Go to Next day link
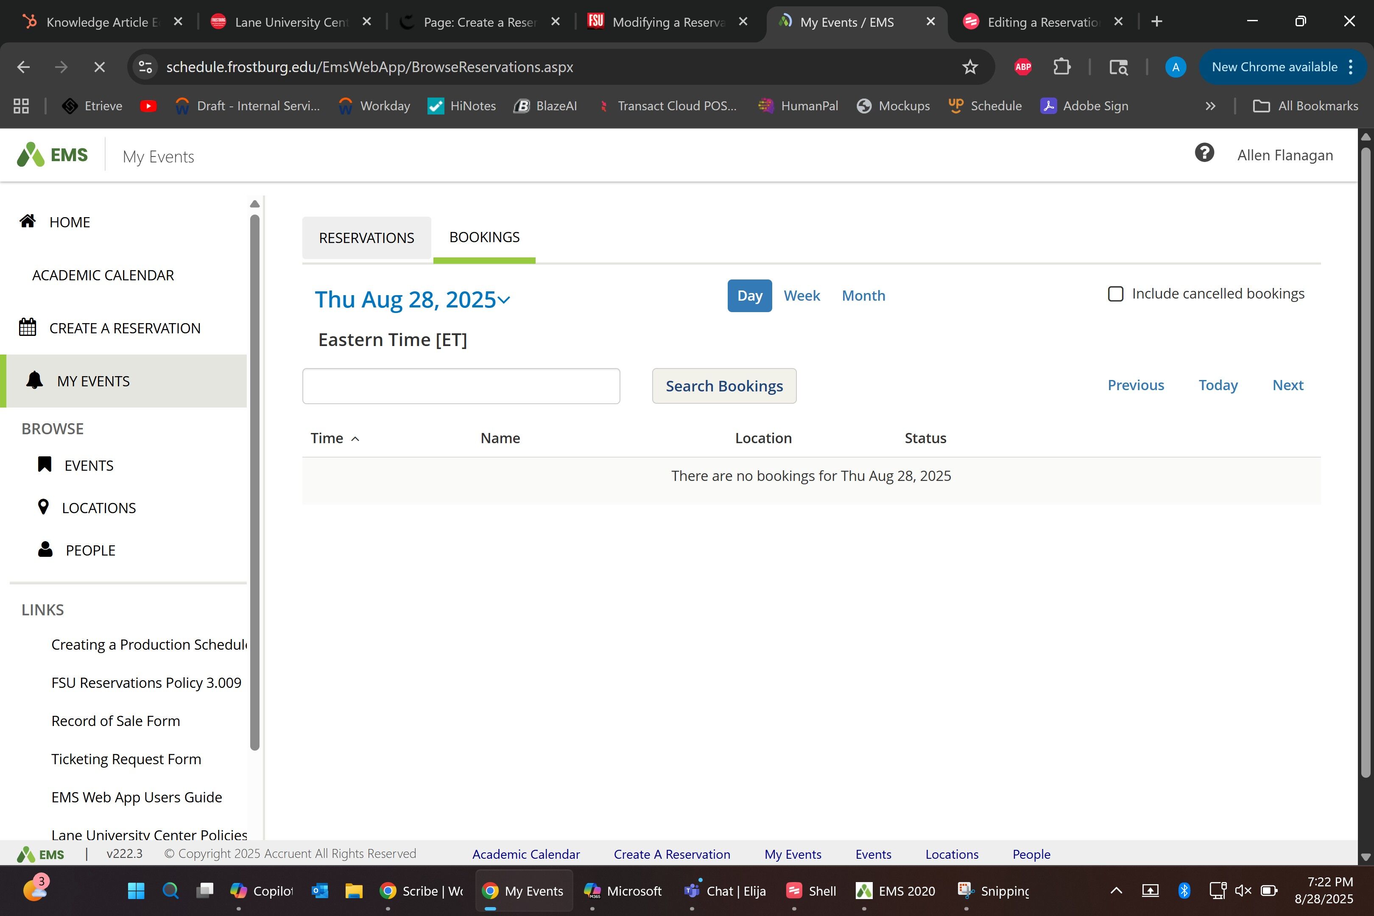Viewport: 1374px width, 916px height. (x=1287, y=385)
